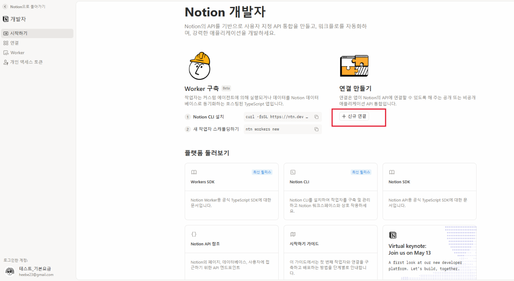Open the 개인 액세스 토큰 menu item
This screenshot has height=281, width=514.
pyautogui.click(x=37, y=62)
